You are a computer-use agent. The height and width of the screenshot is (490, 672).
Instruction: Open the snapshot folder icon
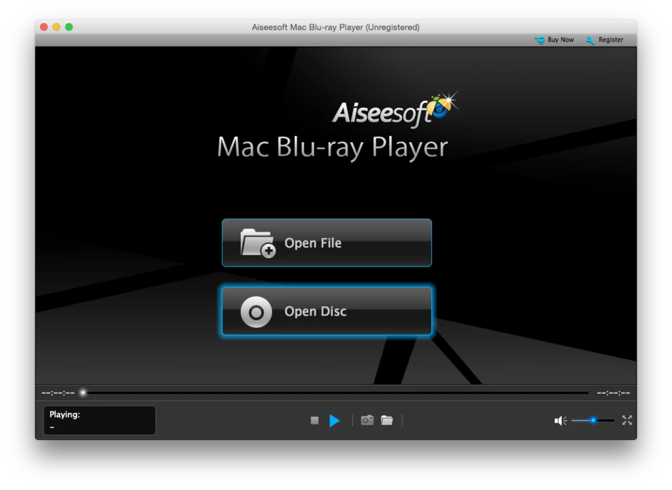click(387, 420)
